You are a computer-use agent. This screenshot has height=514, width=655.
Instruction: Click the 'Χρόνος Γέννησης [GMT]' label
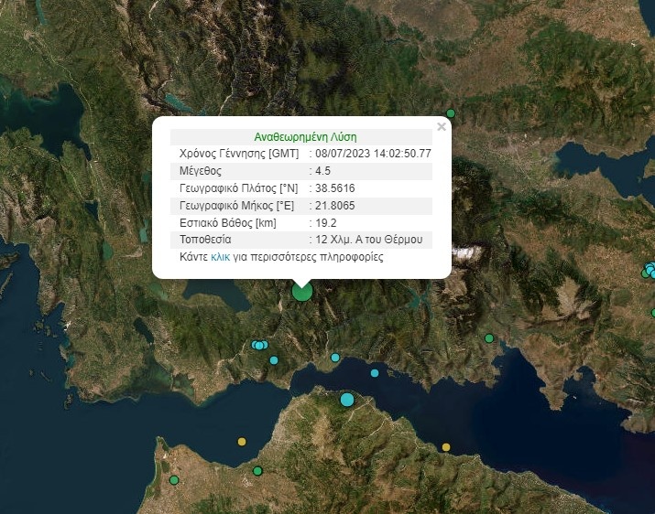pos(239,154)
